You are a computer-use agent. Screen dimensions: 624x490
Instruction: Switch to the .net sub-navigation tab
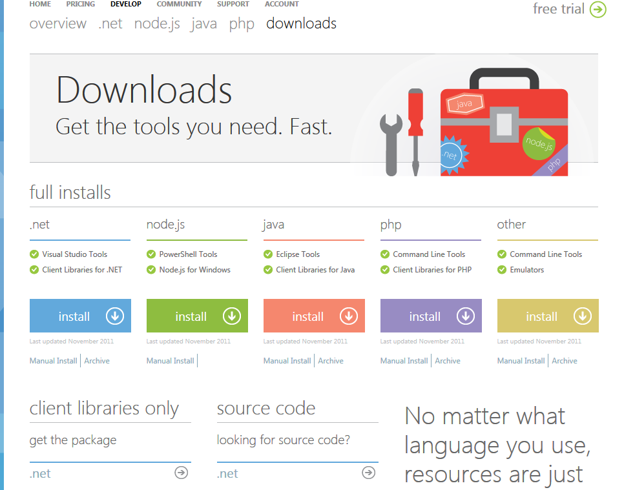[110, 23]
